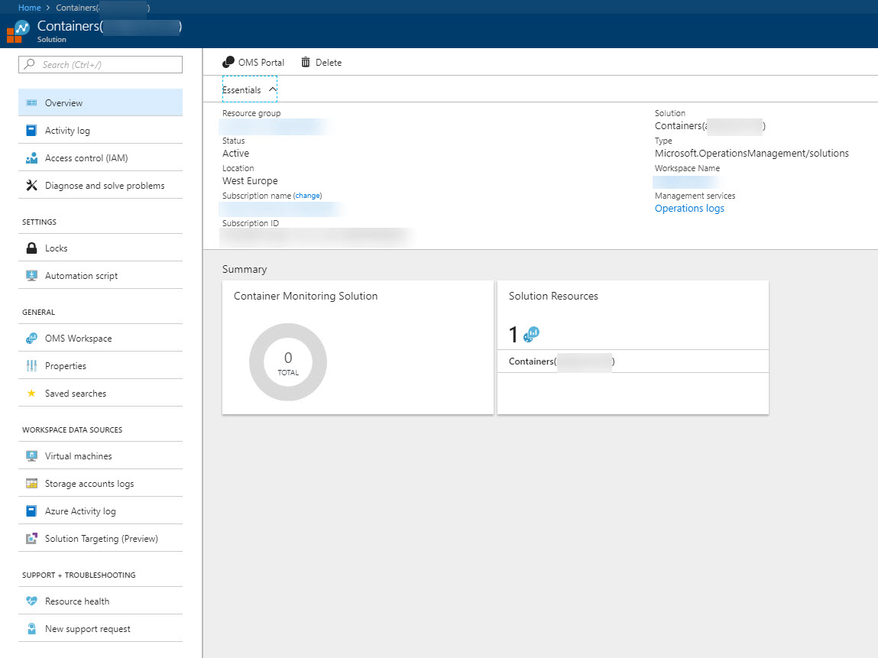Select the OMS Portal toolbar icon
The image size is (878, 658).
[x=228, y=62]
